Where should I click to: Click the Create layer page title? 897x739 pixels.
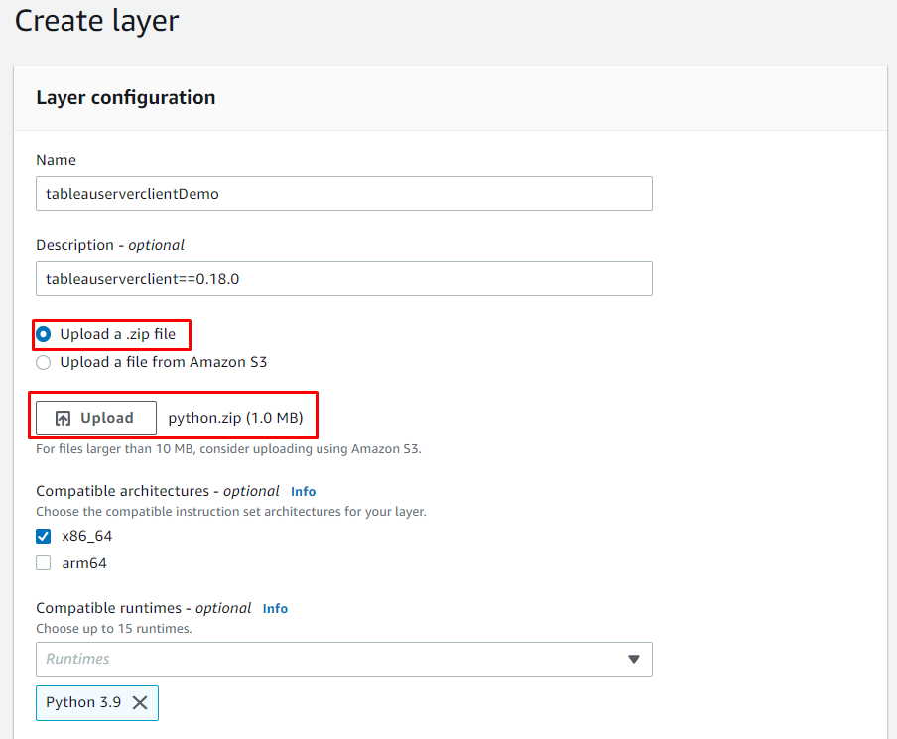pyautogui.click(x=96, y=21)
